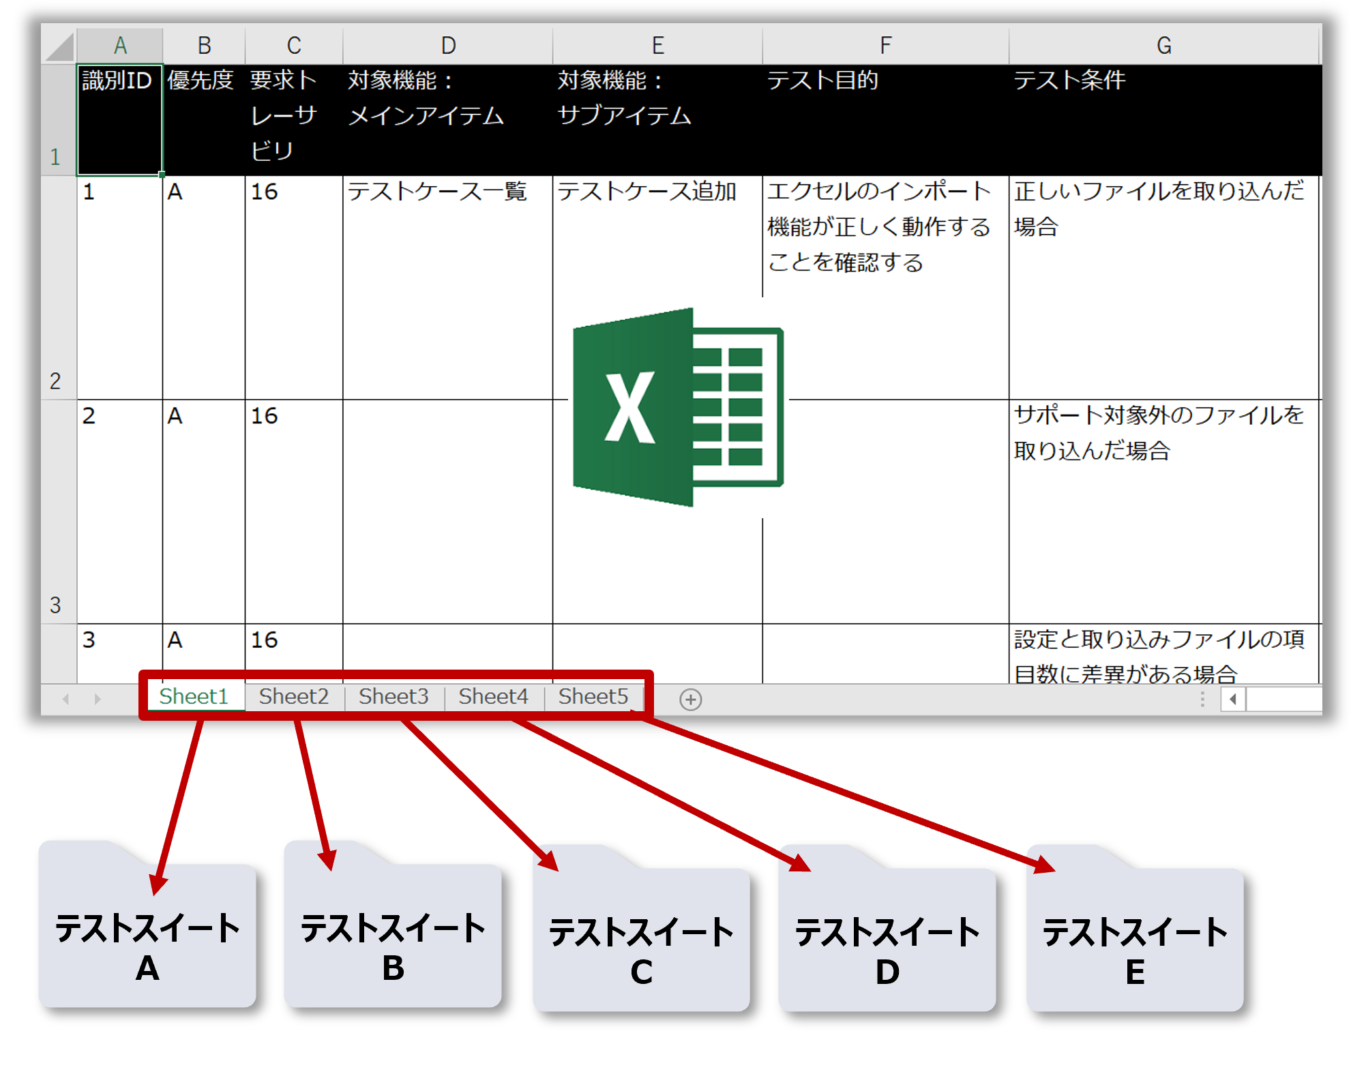
Task: Switch to the Sheet3 tab
Action: [x=394, y=696]
